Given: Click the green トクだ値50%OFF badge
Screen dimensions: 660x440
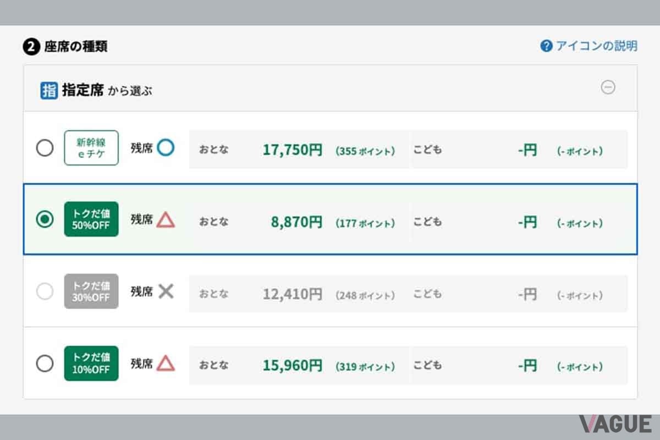Looking at the screenshot, I should coord(91,219).
